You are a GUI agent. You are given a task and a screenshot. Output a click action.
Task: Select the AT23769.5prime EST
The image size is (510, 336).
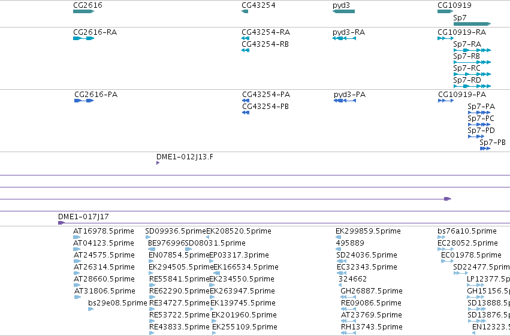coord(348,321)
